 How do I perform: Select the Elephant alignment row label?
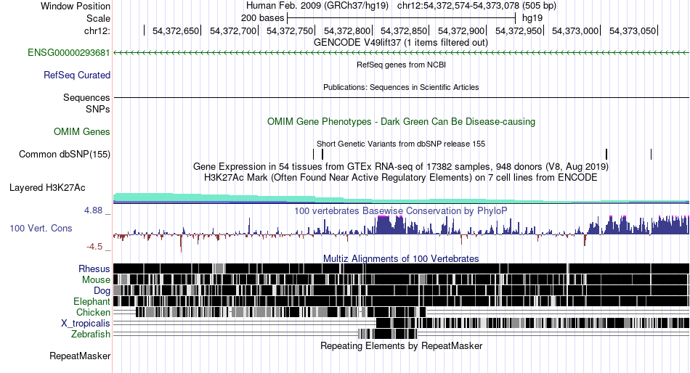click(92, 301)
